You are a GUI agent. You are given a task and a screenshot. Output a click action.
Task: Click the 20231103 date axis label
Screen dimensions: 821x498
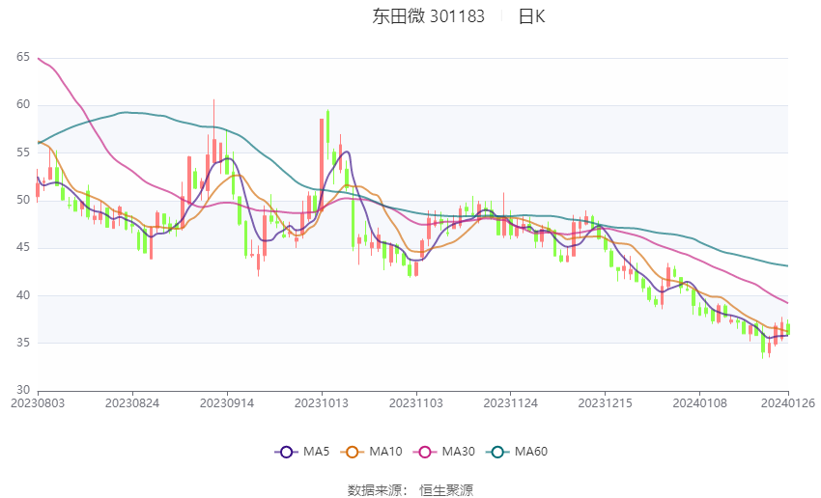416,403
